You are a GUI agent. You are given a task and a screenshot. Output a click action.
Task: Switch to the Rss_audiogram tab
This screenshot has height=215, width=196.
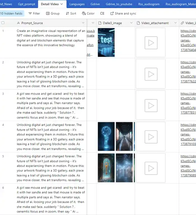tap(149, 4)
